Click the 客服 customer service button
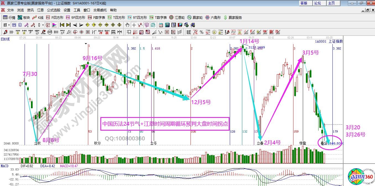This screenshot has width=375, height=186. 304,3
